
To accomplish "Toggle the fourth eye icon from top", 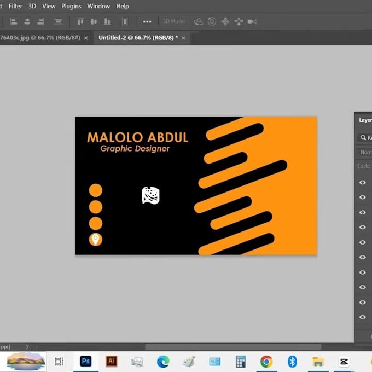I will coord(363,227).
